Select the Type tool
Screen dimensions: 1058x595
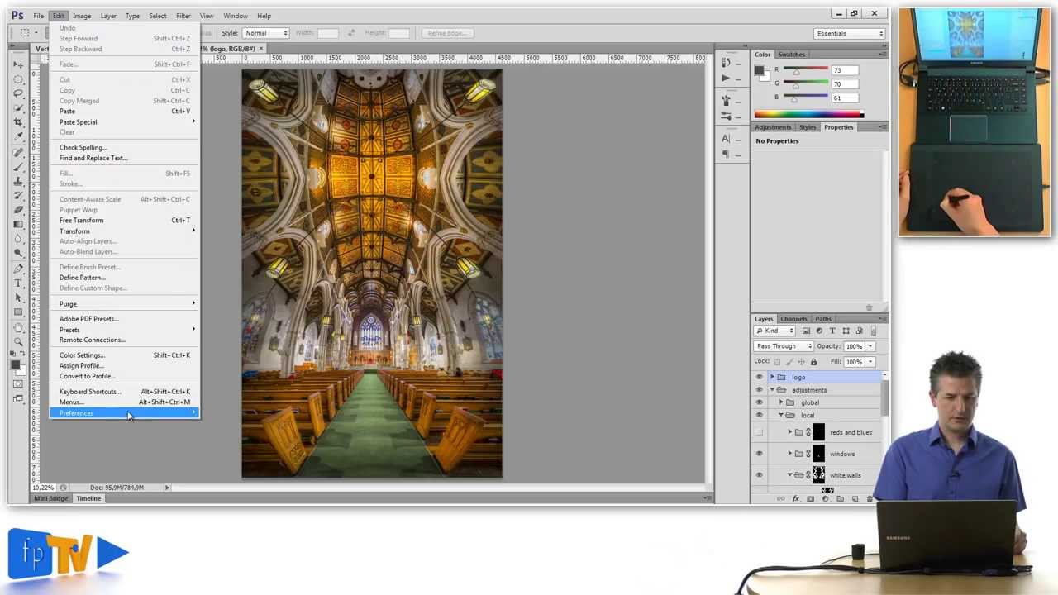18,283
